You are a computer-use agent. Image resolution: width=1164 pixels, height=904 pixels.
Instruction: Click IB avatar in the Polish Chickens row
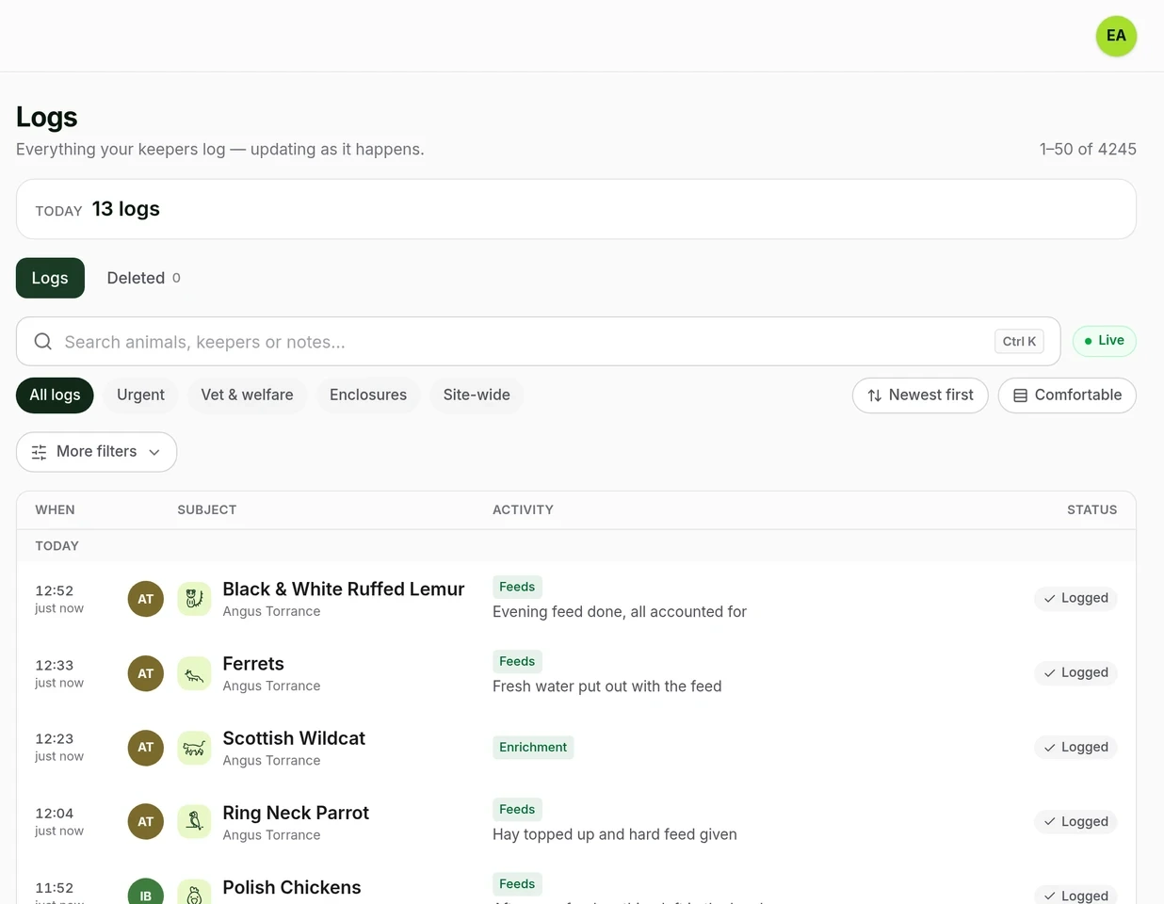point(146,892)
